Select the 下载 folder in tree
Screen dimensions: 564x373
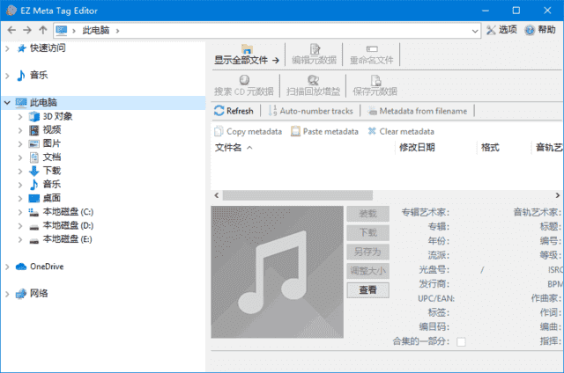(51, 171)
